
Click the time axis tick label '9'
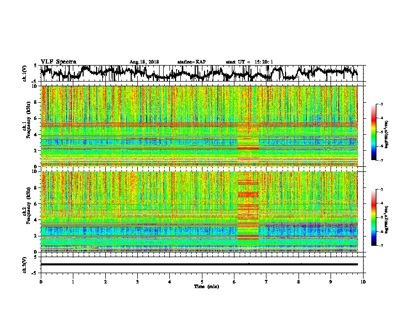click(x=331, y=282)
